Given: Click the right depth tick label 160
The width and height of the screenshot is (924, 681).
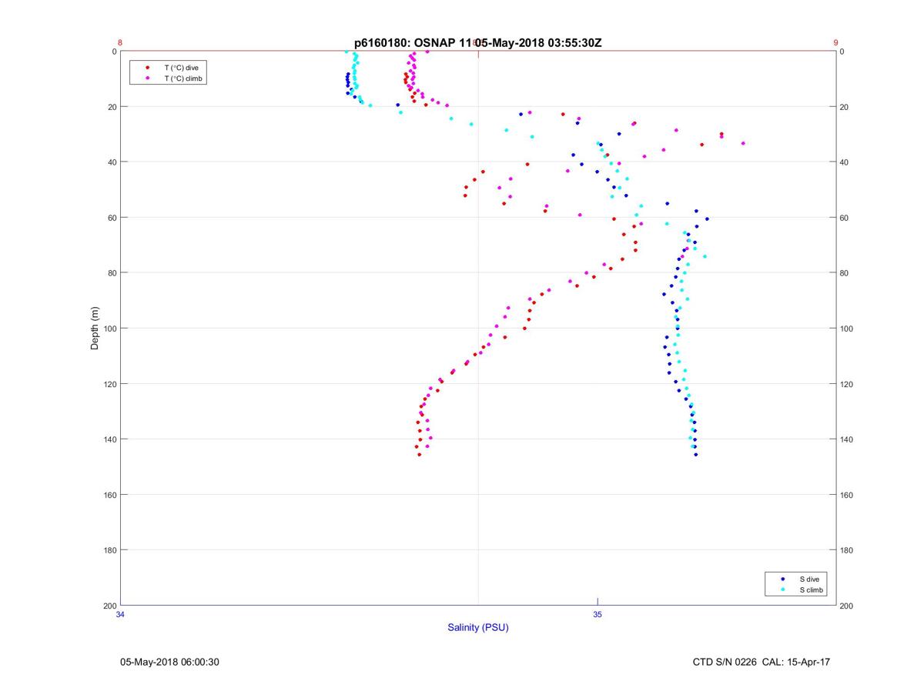Looking at the screenshot, I should coord(846,495).
